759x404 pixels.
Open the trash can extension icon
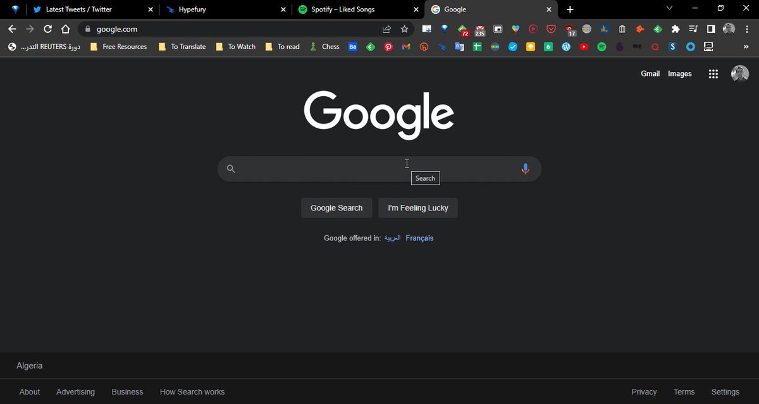622,29
